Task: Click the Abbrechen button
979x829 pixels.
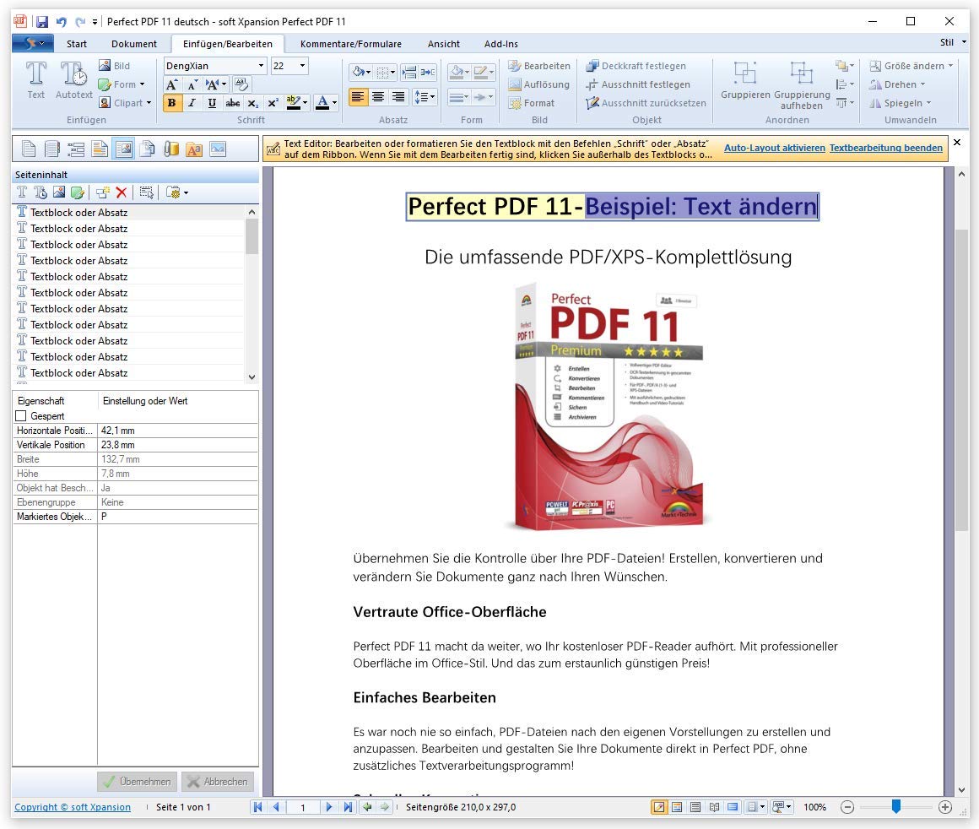Action: click(x=219, y=782)
